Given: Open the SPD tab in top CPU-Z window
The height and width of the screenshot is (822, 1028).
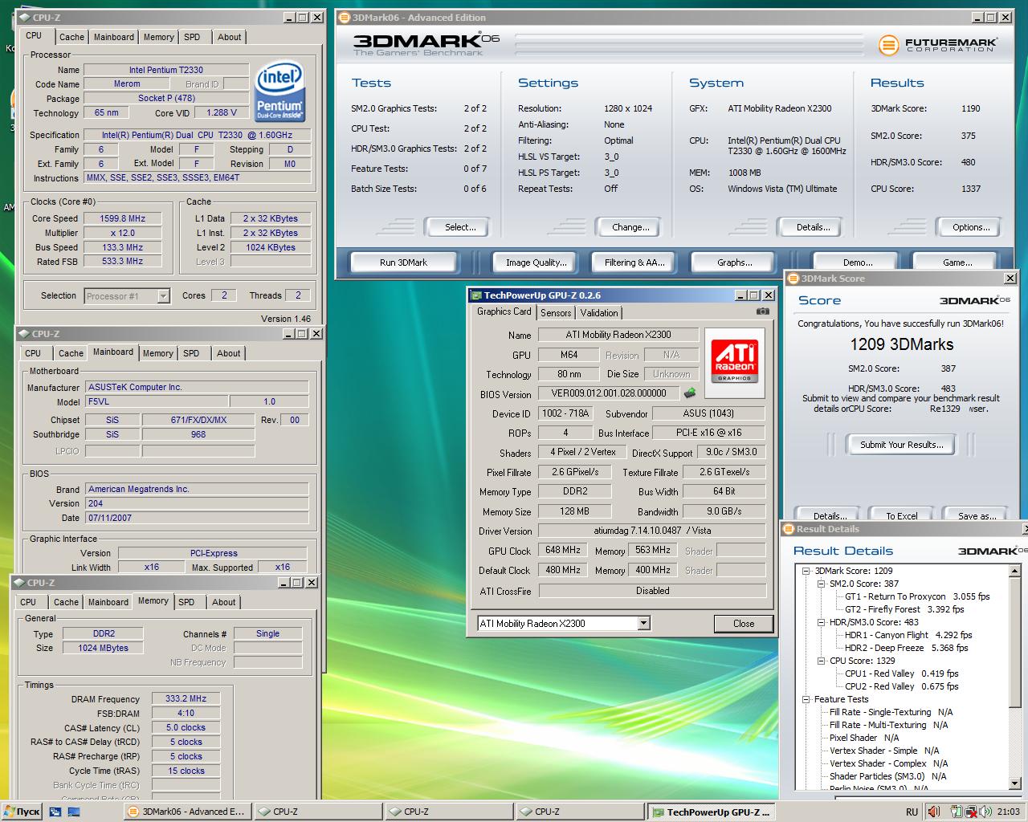Looking at the screenshot, I should 192,37.
